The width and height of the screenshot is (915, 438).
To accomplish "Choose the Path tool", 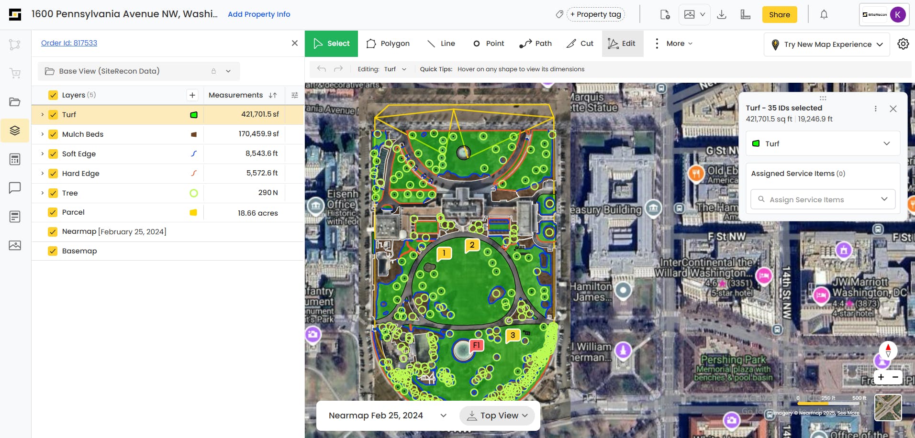I will (536, 44).
